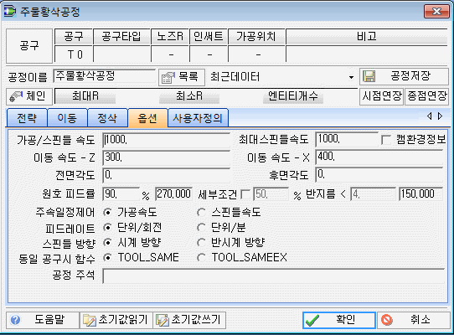This screenshot has width=454, height=335.
Task: Click the 초기값읽기 folder icon
Action: click(89, 320)
